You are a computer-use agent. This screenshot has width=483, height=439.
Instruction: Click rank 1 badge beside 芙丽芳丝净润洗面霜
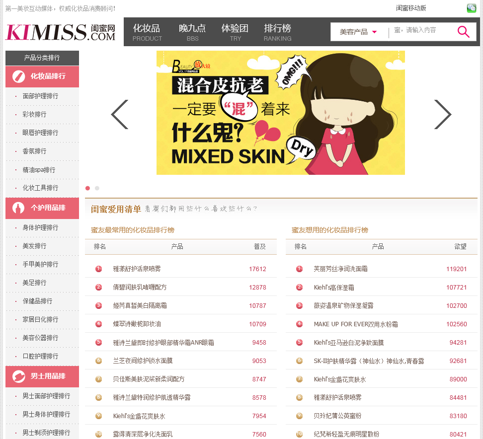pyautogui.click(x=300, y=269)
